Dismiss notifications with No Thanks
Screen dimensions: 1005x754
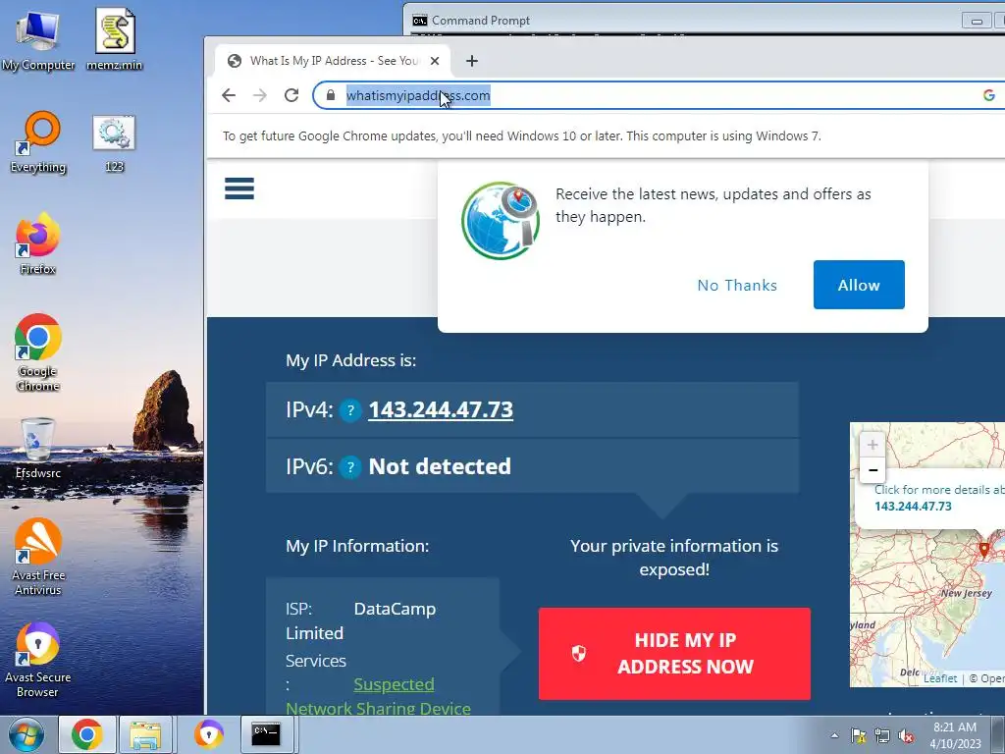pyautogui.click(x=737, y=286)
